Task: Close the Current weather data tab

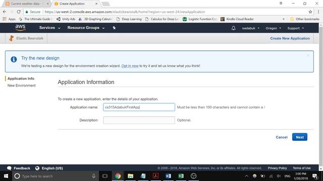Action: (x=47, y=4)
